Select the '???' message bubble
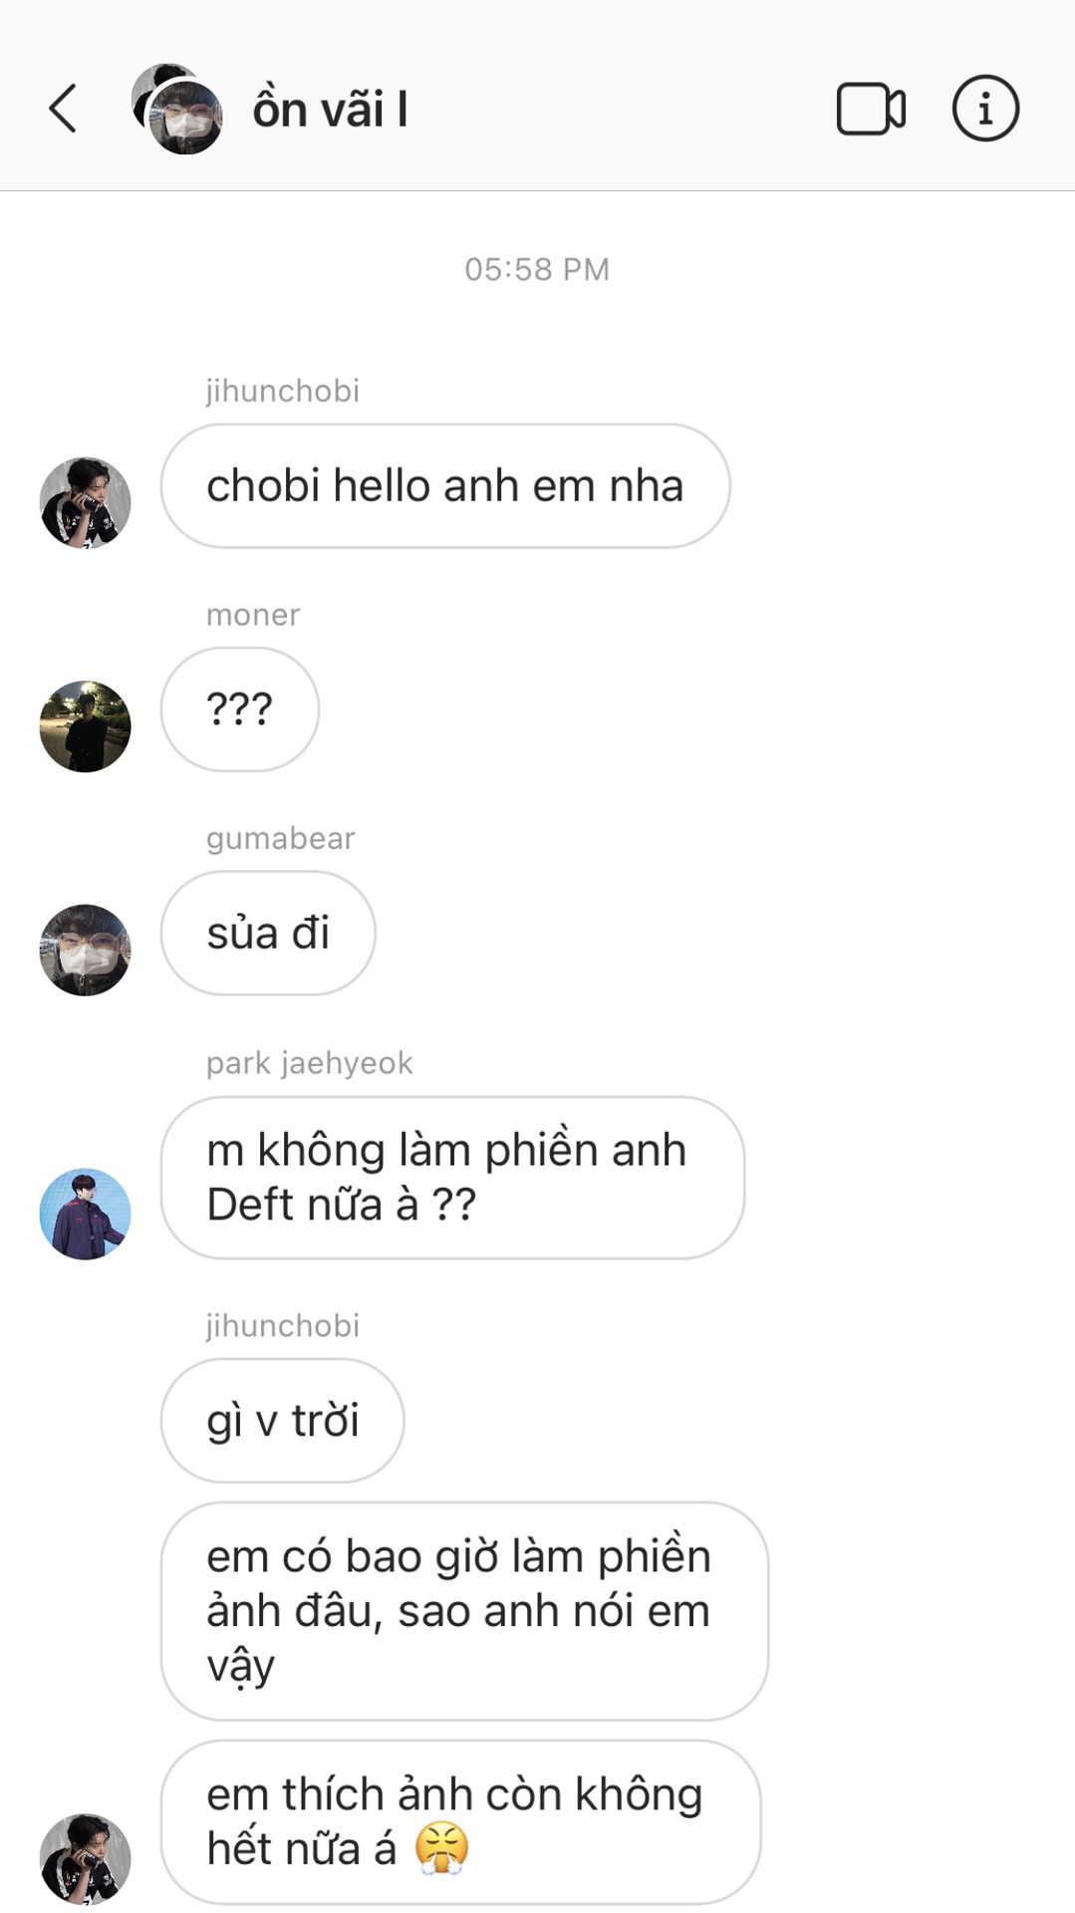 tap(240, 709)
